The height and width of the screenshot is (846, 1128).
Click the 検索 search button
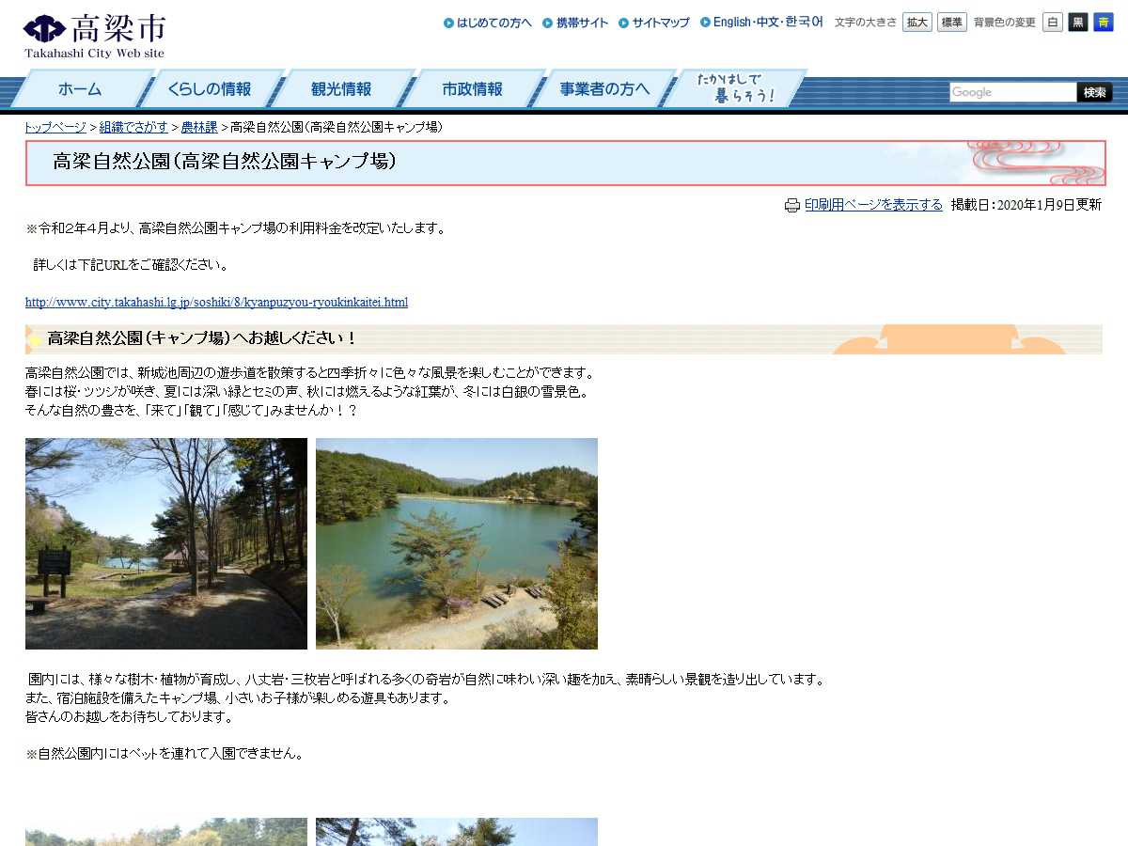1095,92
